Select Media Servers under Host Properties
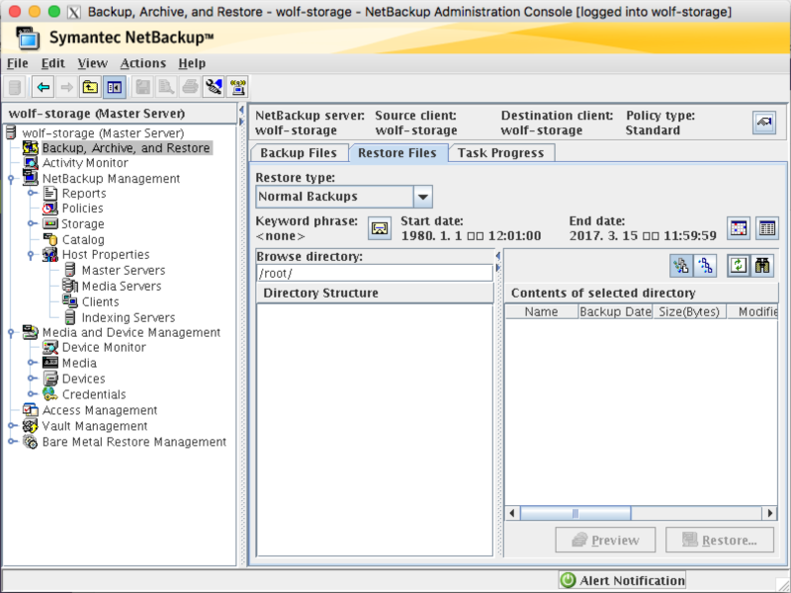The image size is (791, 593). click(121, 286)
